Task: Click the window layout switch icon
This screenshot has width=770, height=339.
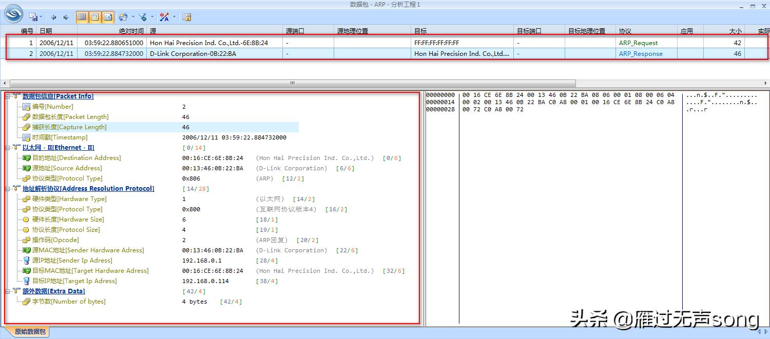Action: pyautogui.click(x=123, y=17)
